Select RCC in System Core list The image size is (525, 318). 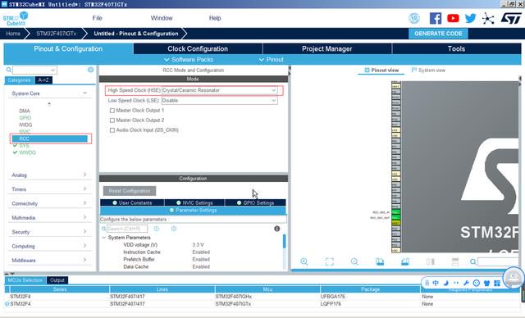point(50,139)
